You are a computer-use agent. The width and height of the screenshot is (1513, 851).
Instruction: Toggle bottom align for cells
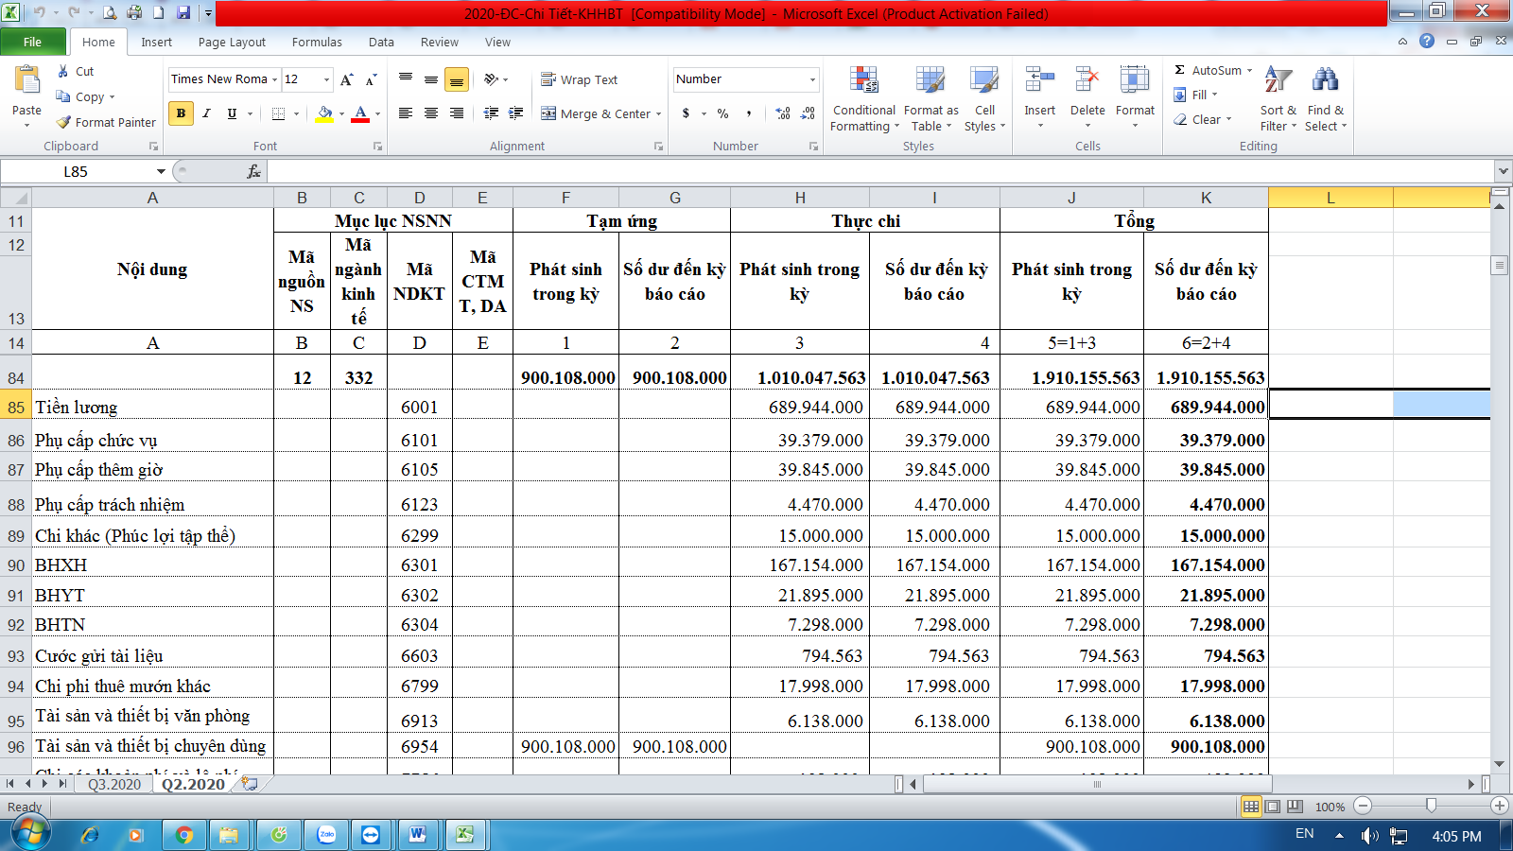tap(456, 79)
